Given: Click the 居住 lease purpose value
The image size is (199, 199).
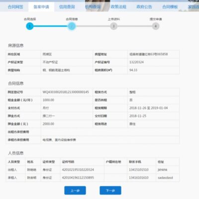Looking at the screenshot, I should (x=132, y=124).
